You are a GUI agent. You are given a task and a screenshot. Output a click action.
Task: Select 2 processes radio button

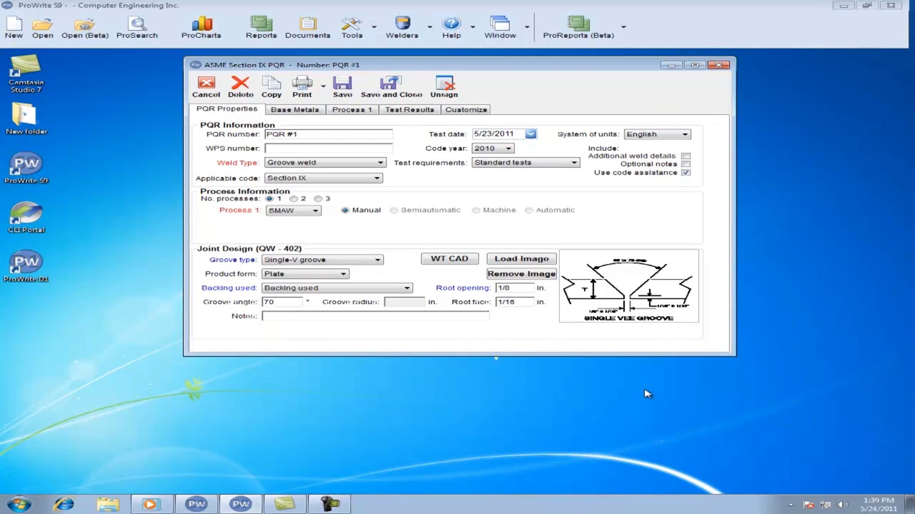tap(294, 199)
